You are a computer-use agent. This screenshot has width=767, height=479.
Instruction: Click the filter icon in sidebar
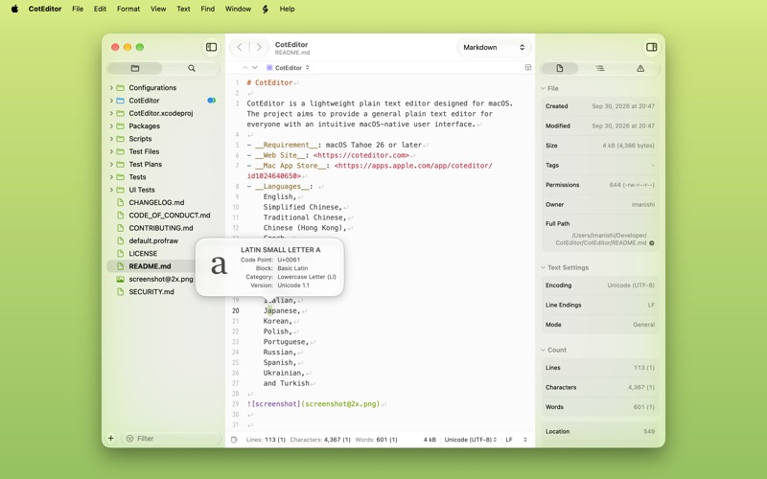pos(129,439)
